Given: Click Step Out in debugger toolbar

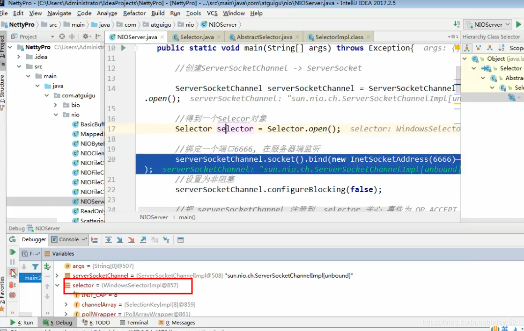Looking at the screenshot, I should click(x=143, y=240).
